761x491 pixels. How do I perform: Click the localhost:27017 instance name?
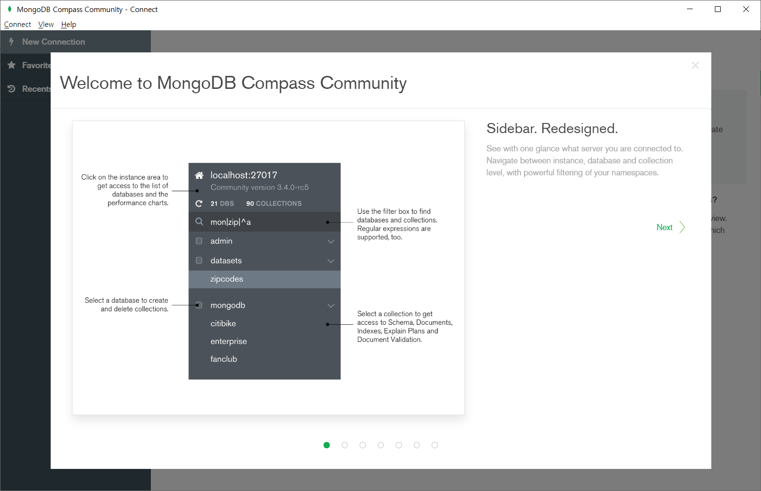pyautogui.click(x=244, y=175)
